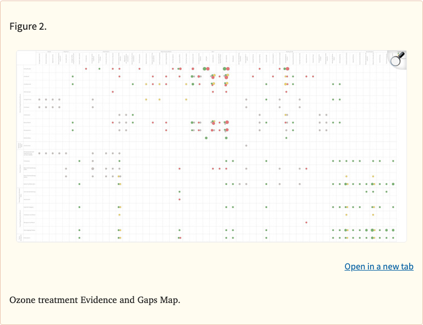423x325 pixels.
Task: Click the rightmost gray dot in the map
Action: [x=326, y=130]
